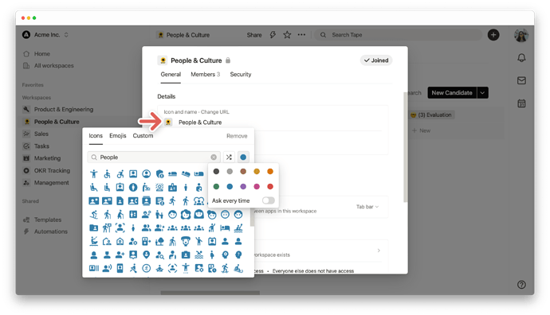Click the Tasks workspace icon

click(26, 146)
